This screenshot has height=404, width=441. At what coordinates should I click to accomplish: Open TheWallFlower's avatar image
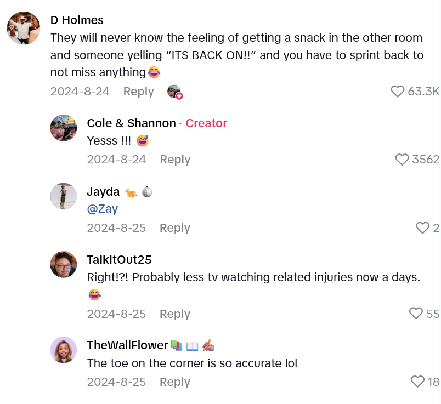point(64,350)
